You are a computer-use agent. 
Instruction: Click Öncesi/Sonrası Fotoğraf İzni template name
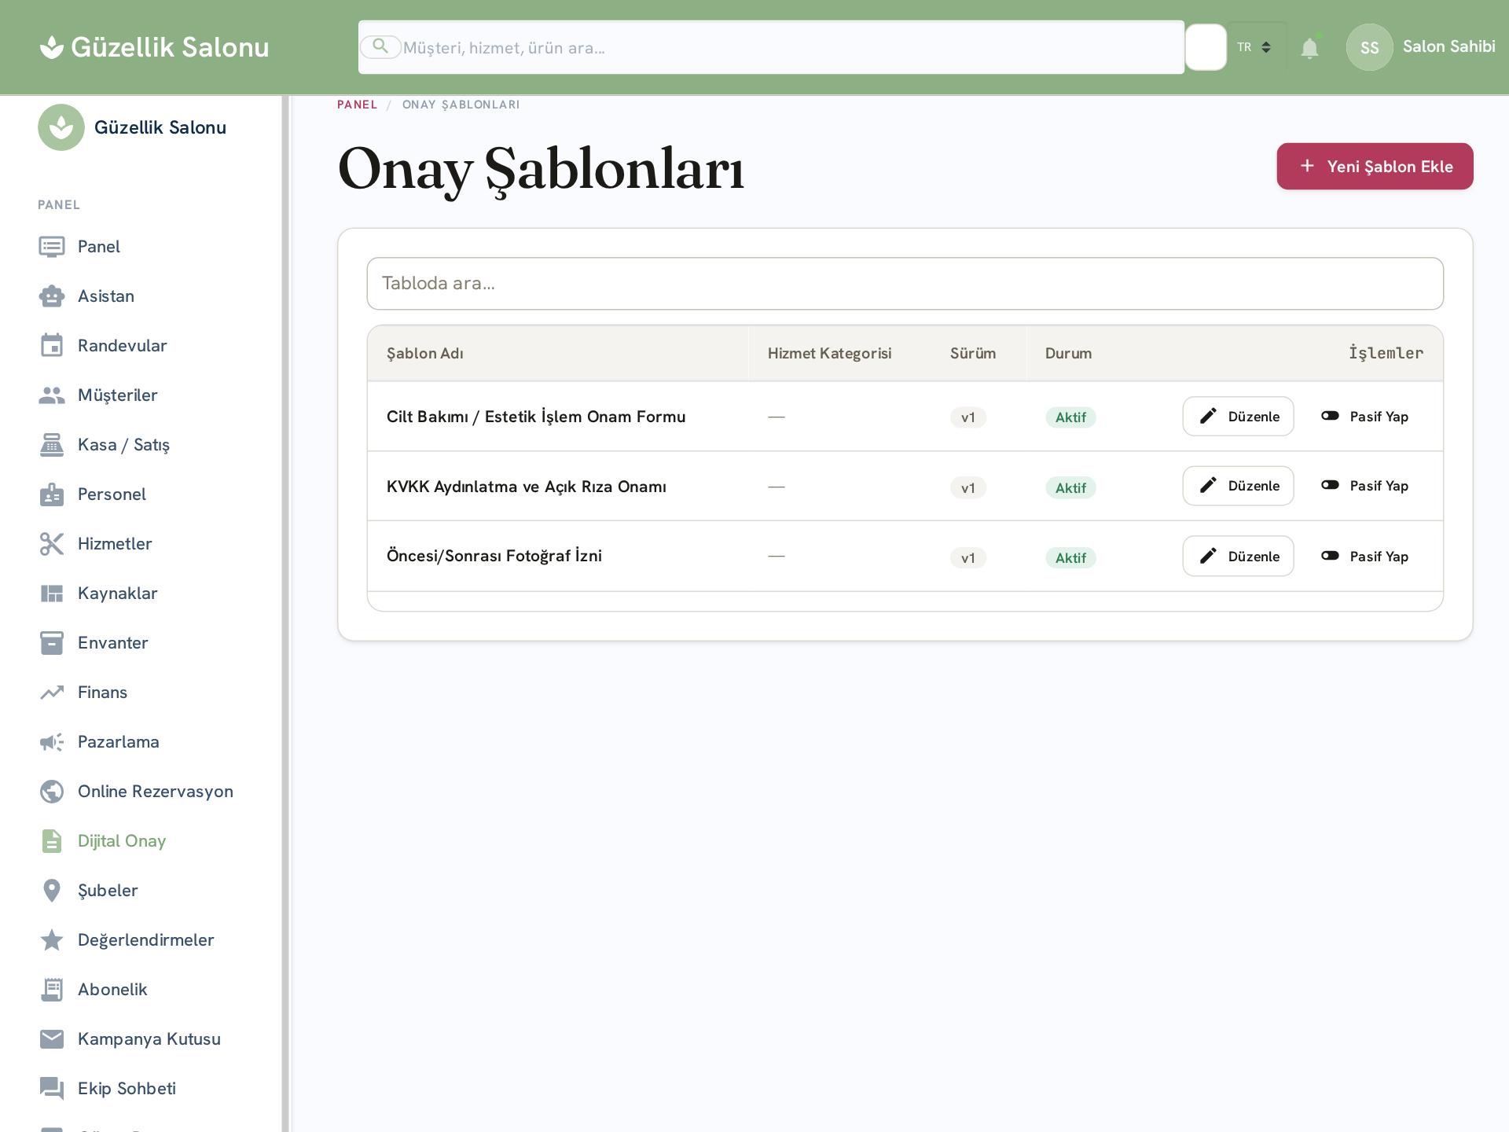pos(494,557)
